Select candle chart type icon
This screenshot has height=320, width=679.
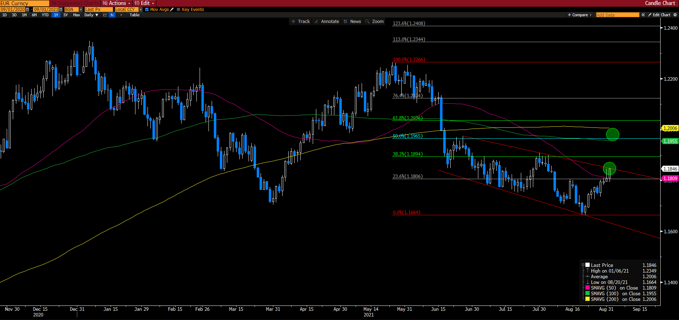coord(112,15)
